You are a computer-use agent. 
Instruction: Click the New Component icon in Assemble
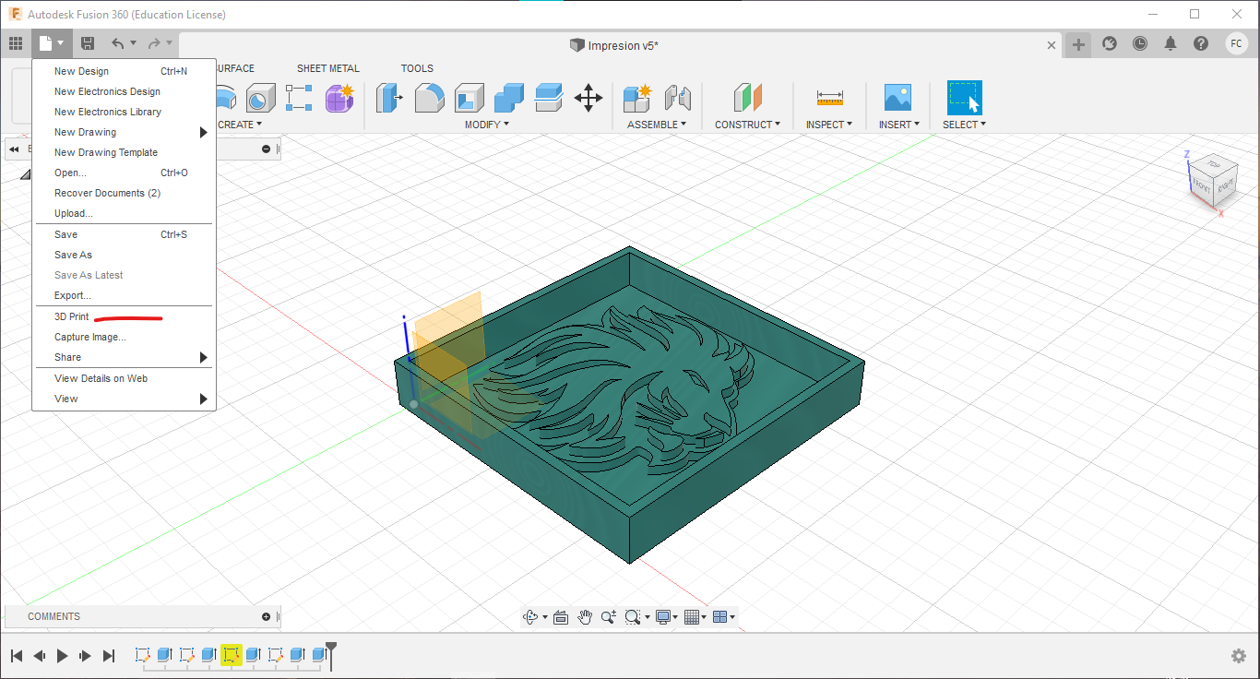[637, 97]
